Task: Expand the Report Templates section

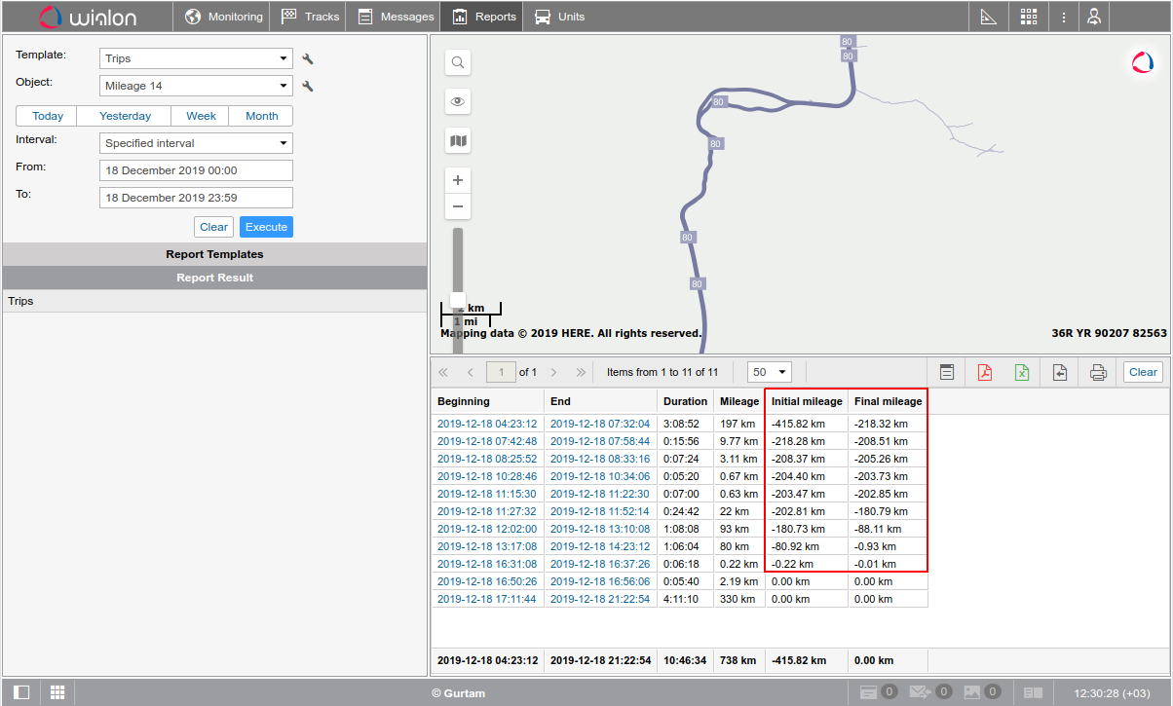Action: 214,254
